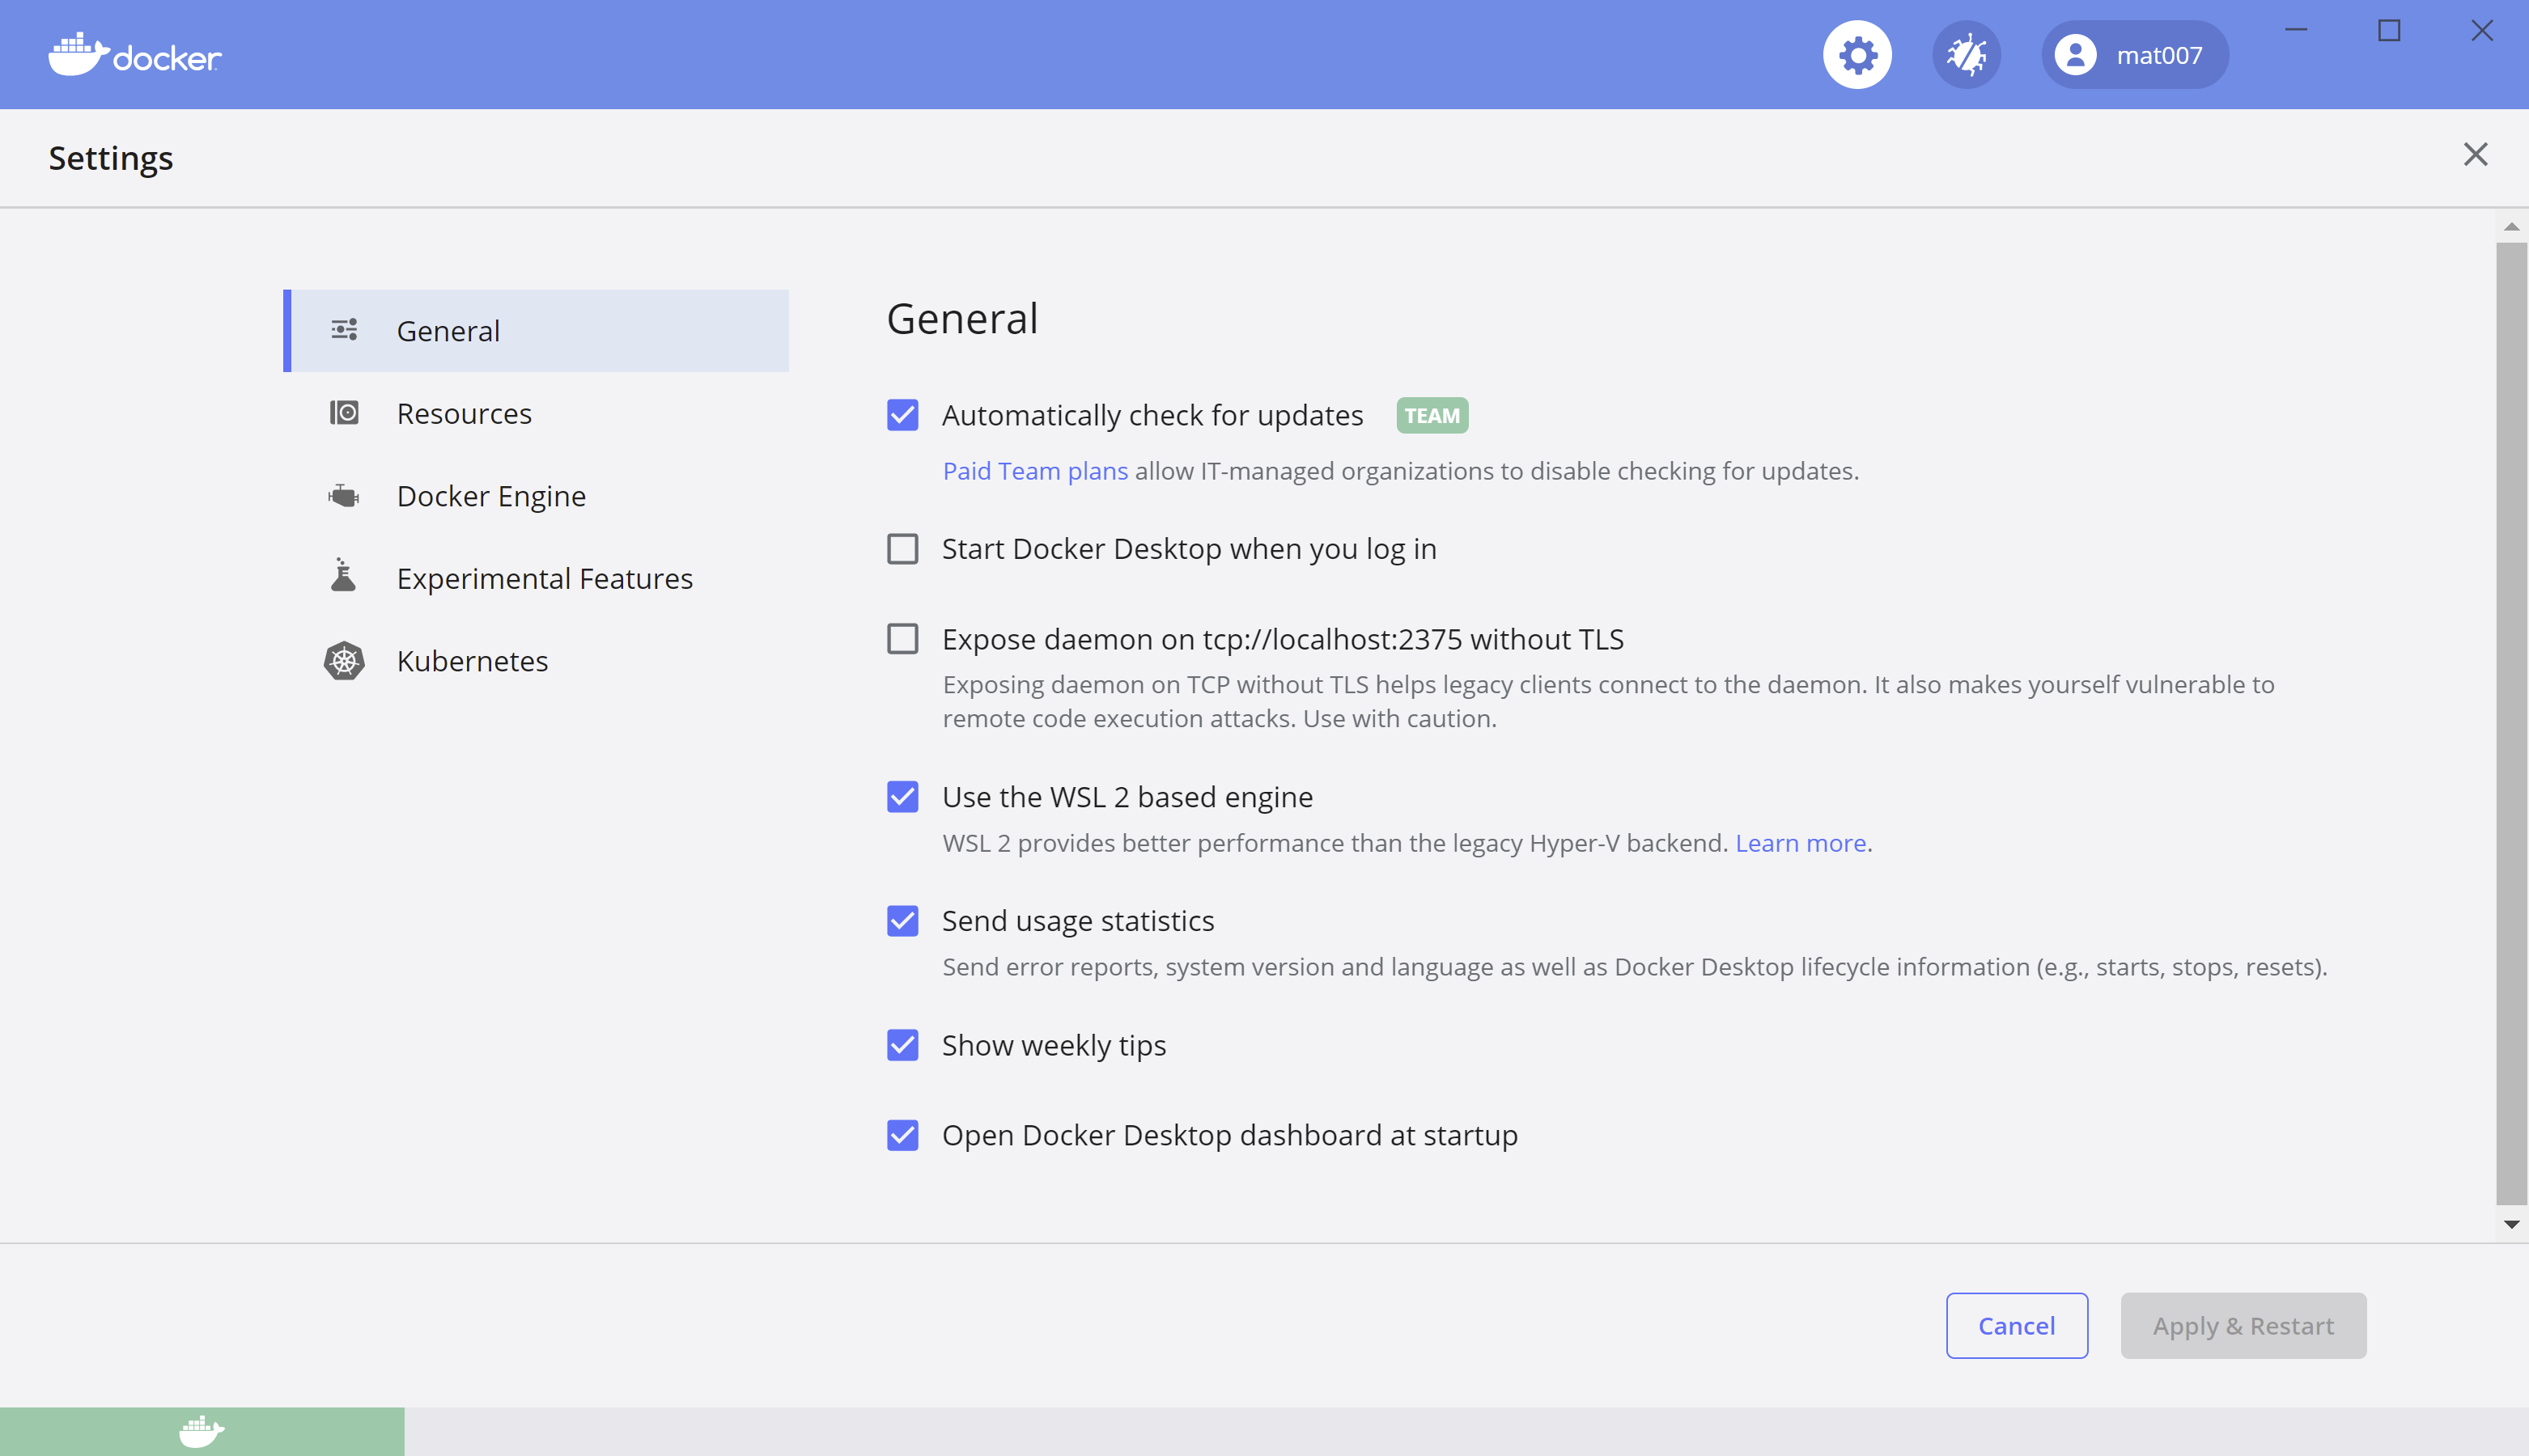Open Docker settings gear icon
Viewport: 2529px width, 1456px height.
tap(1861, 54)
